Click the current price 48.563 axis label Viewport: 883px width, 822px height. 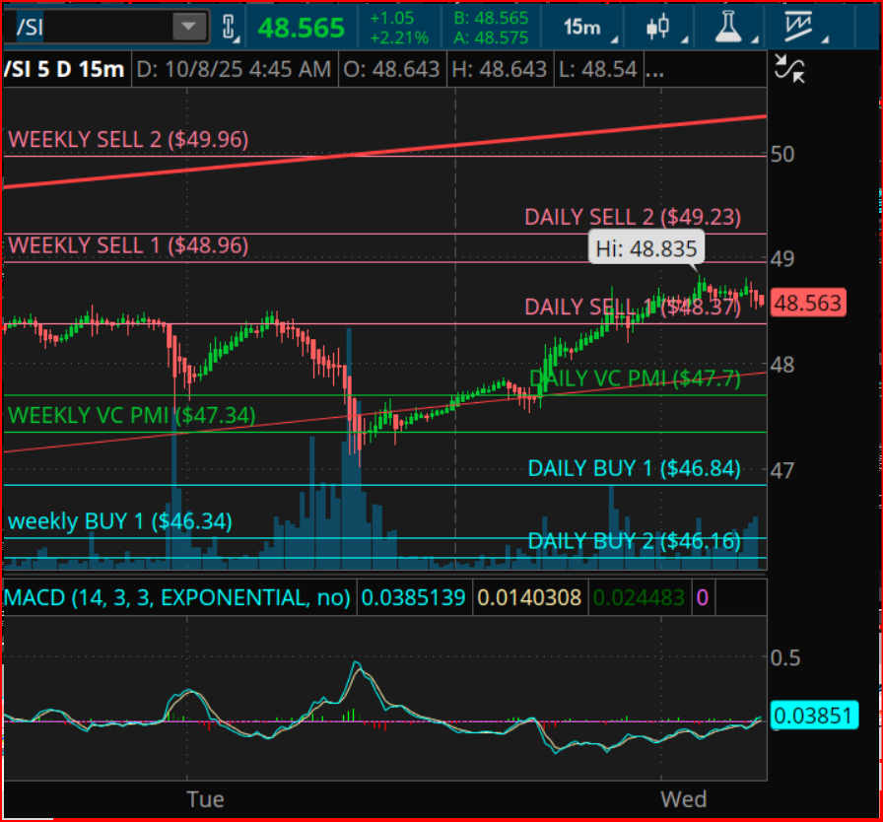(807, 304)
